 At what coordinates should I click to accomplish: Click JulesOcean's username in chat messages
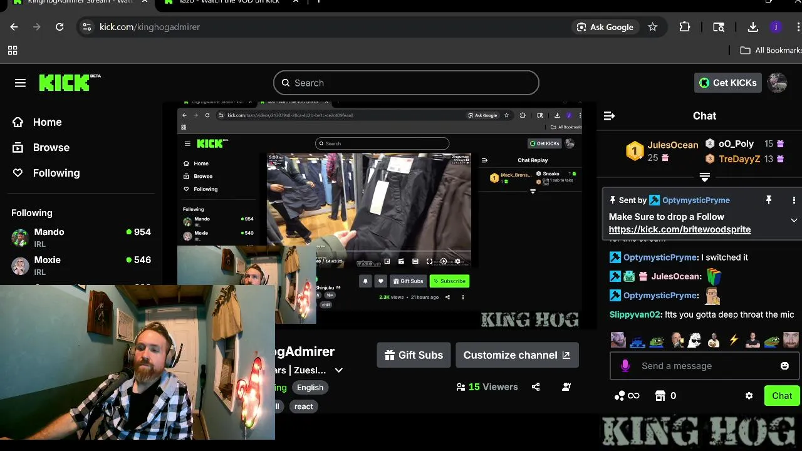pyautogui.click(x=675, y=276)
